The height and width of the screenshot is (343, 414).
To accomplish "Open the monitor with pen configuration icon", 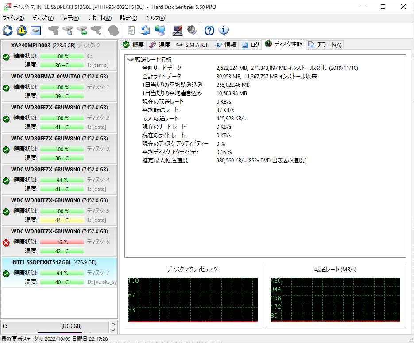I will point(178,31).
